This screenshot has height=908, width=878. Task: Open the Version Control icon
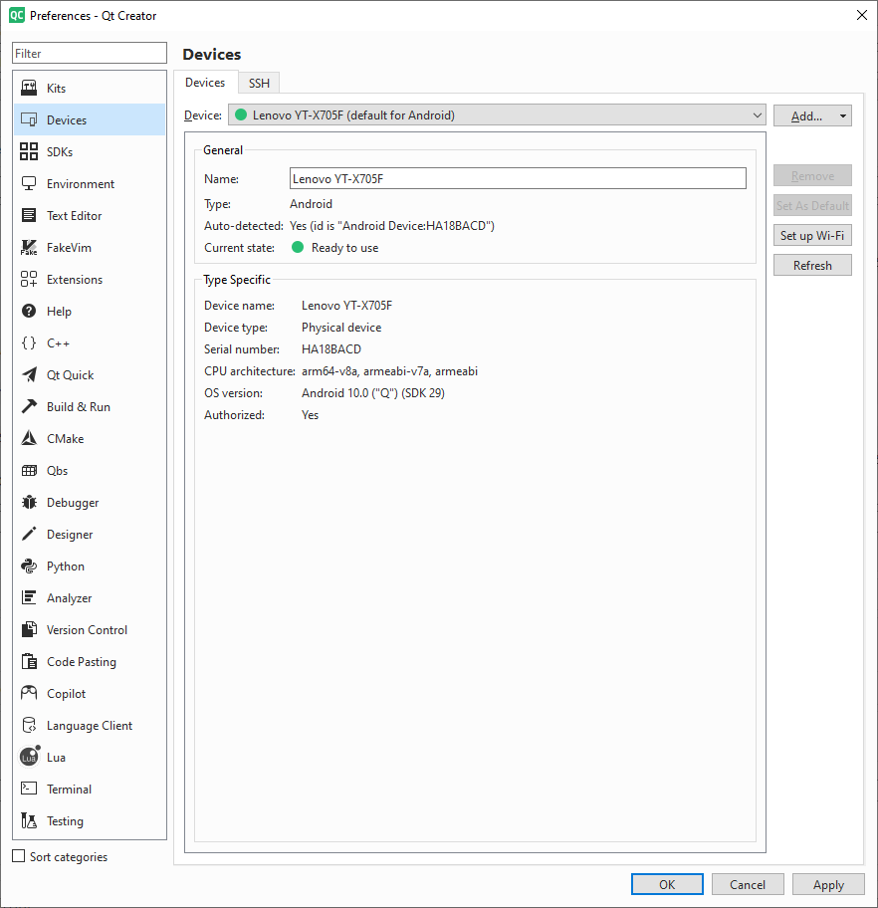coord(29,629)
